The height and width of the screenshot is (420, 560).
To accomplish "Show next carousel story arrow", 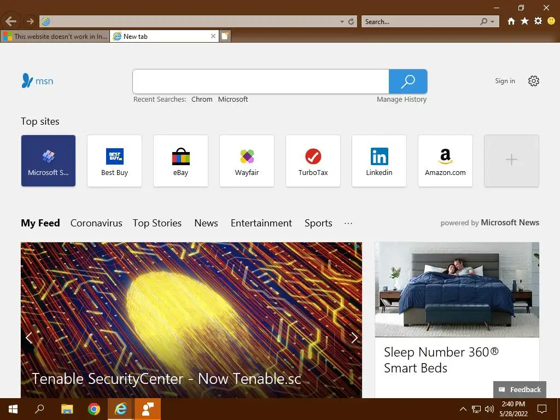I will pos(354,337).
